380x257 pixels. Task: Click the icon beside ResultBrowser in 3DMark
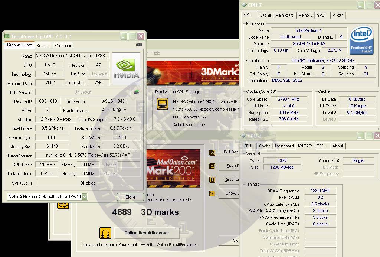[x=212, y=180]
